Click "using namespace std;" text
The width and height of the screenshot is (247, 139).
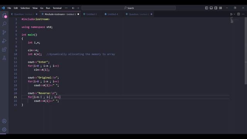[x=37, y=27]
